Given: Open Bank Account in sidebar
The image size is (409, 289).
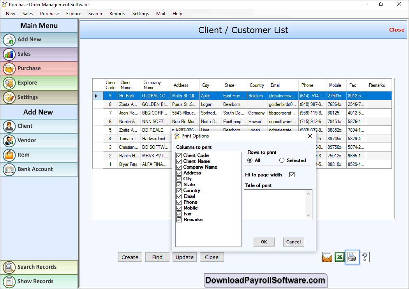Looking at the screenshot, I should (x=39, y=169).
